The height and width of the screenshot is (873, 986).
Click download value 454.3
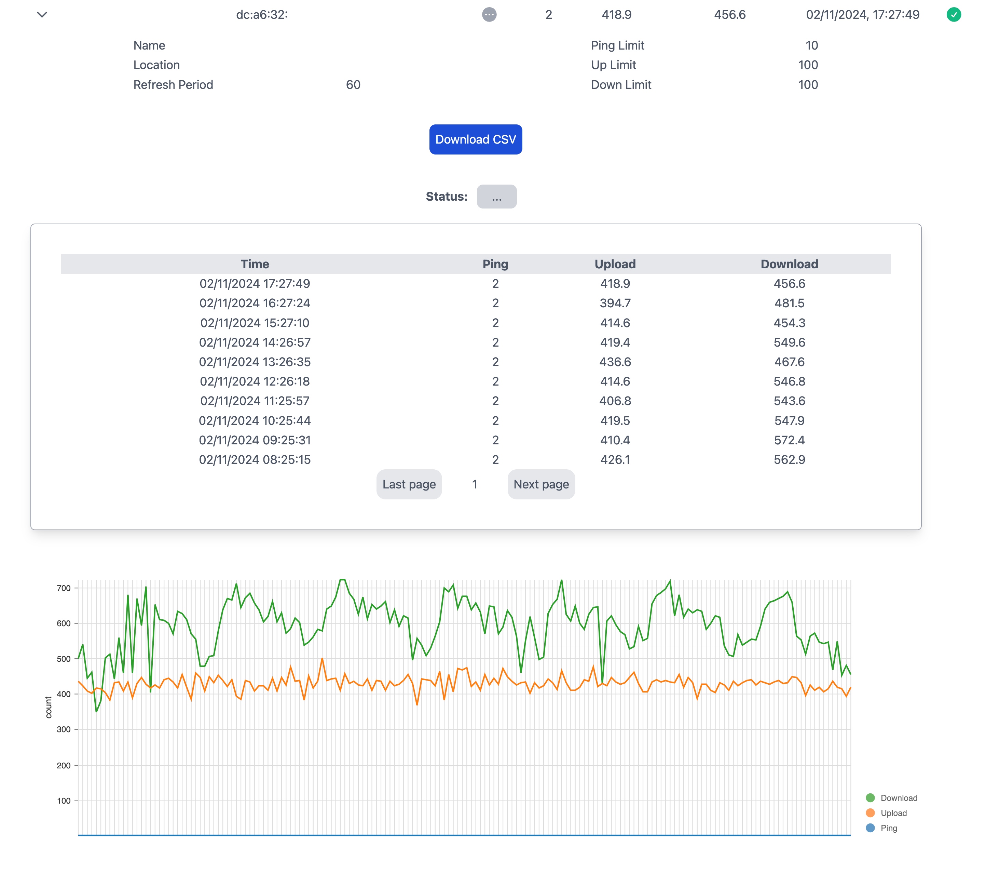pos(789,323)
